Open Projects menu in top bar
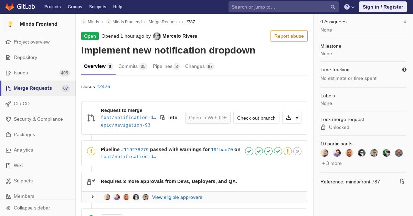Image resolution: width=413 pixels, height=216 pixels. pyautogui.click(x=52, y=7)
